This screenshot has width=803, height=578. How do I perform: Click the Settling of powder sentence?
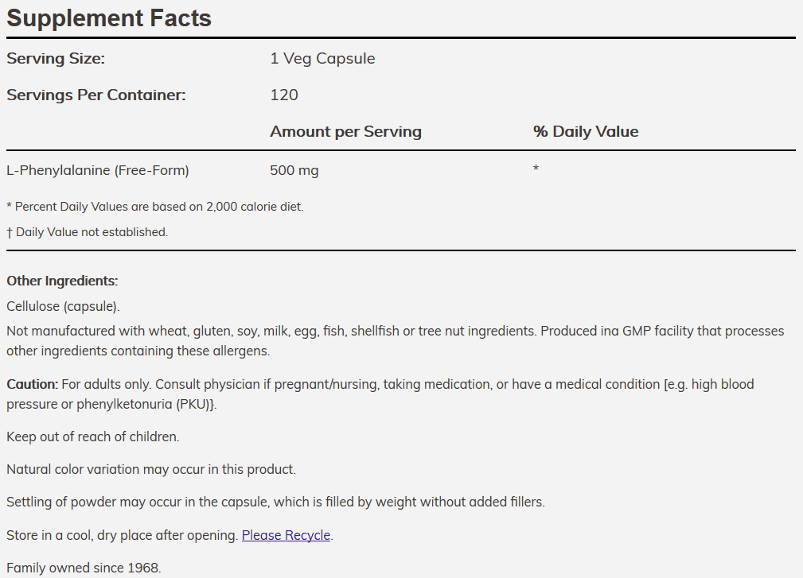click(x=275, y=502)
